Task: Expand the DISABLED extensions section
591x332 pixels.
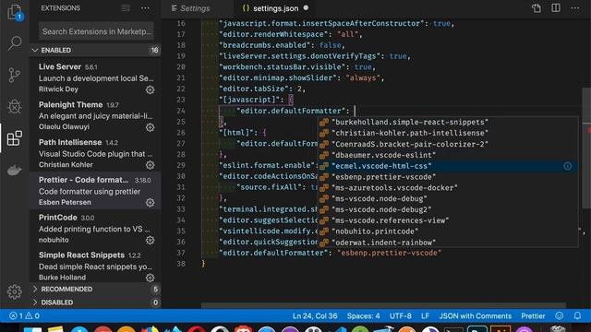Action: 96,302
